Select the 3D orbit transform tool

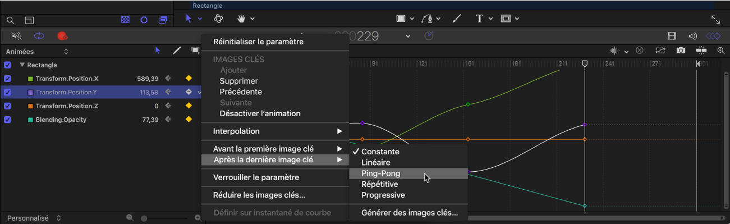[x=219, y=19]
